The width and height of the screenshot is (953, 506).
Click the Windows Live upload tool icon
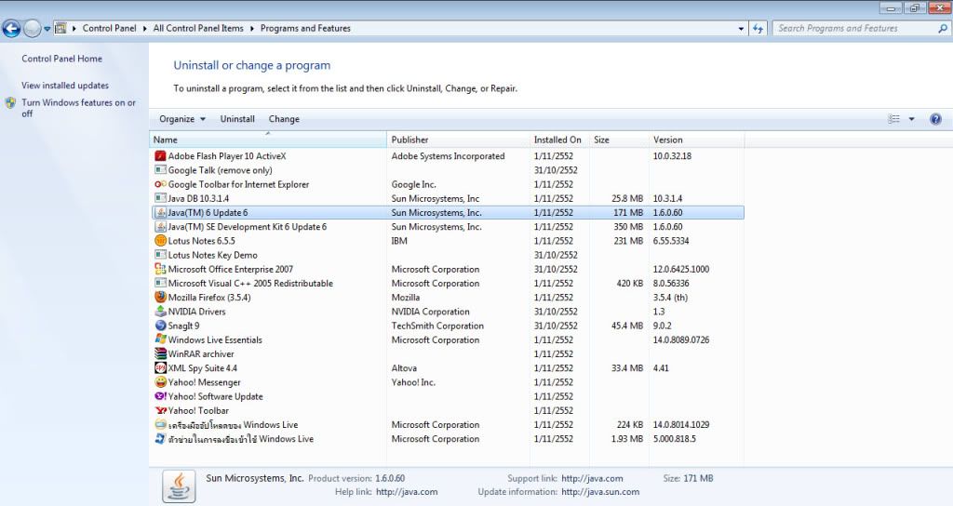[160, 424]
